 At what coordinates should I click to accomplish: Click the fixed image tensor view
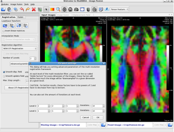[140, 69]
